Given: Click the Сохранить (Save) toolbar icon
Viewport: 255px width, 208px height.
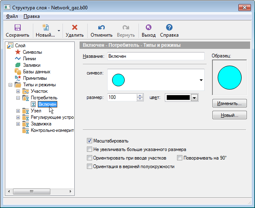Looking at the screenshot, I should coord(17,28).
